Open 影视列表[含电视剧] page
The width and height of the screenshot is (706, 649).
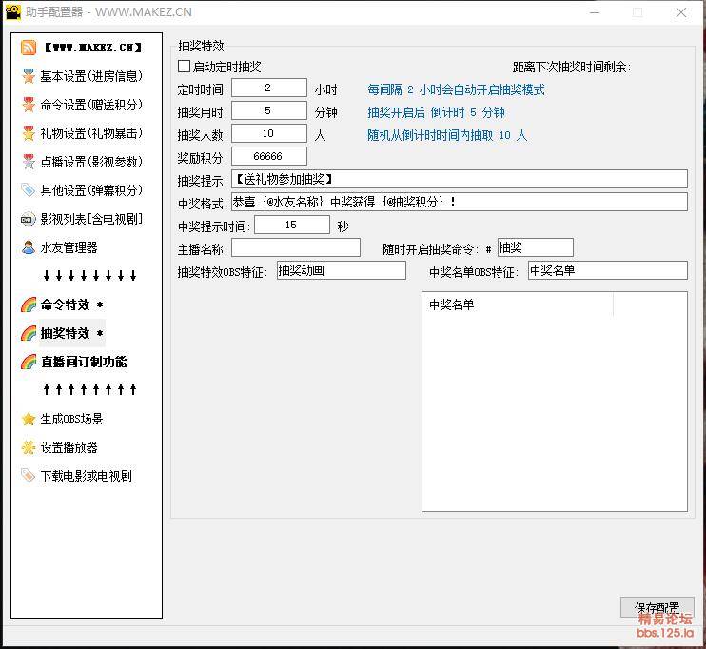tap(91, 219)
